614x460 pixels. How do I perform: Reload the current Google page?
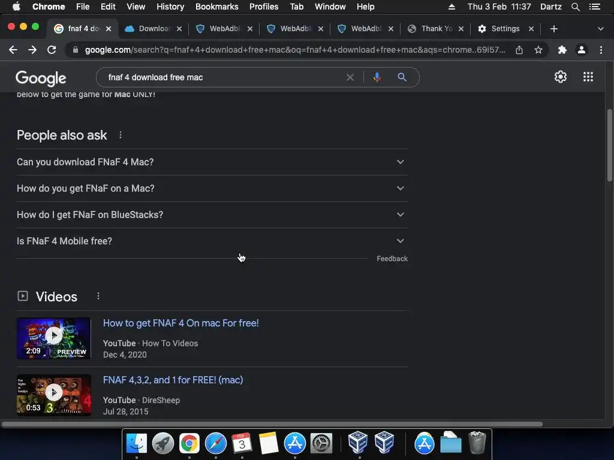point(52,50)
